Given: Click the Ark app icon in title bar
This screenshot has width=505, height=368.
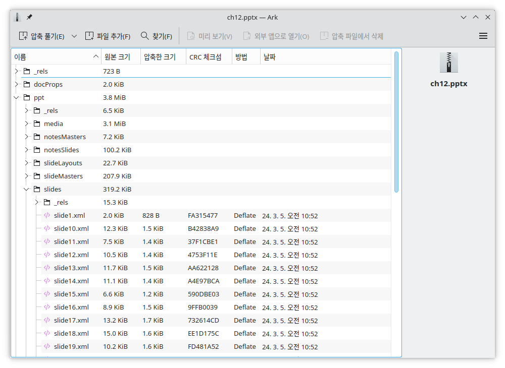Looking at the screenshot, I should tap(18, 17).
